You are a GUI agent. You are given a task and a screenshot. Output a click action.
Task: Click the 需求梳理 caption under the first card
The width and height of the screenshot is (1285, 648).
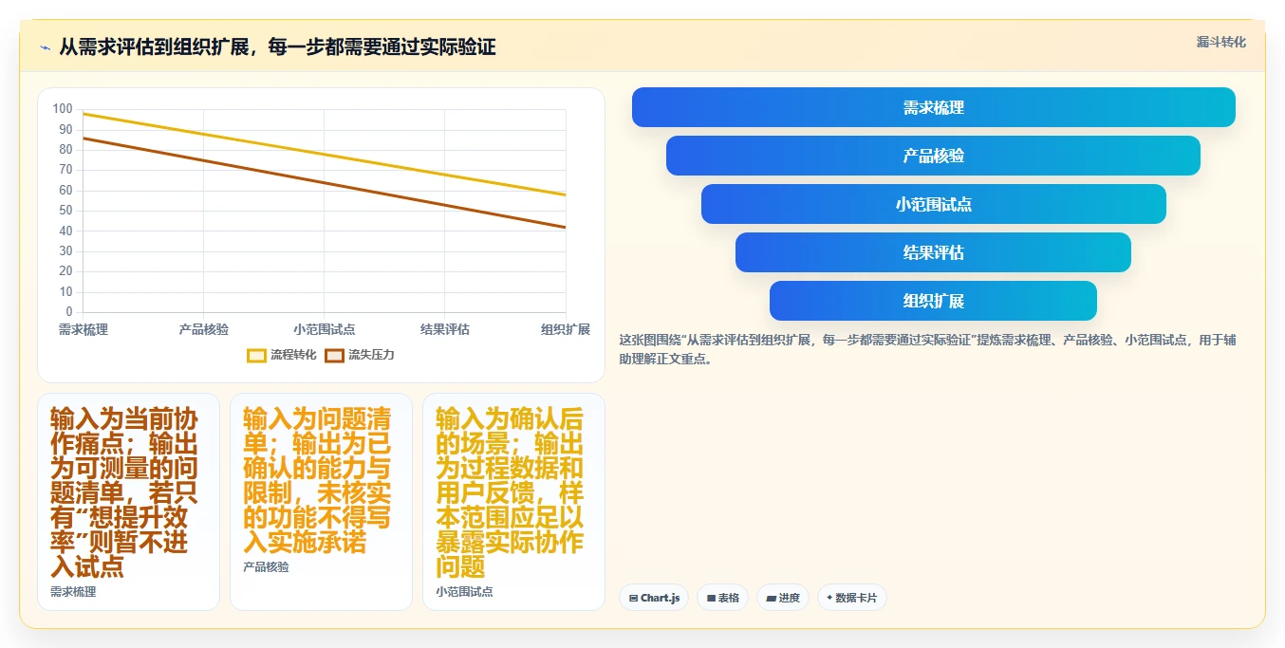pyautogui.click(x=73, y=592)
